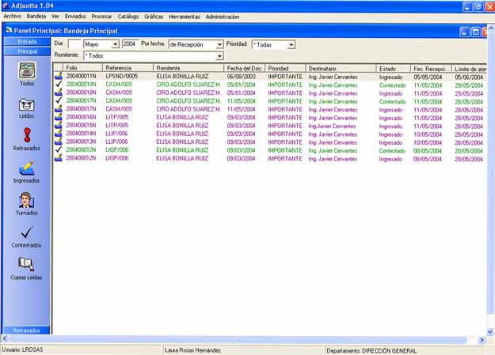This screenshot has height=355, width=495.
Task: Sort by the Destinatario column header
Action: click(x=341, y=69)
